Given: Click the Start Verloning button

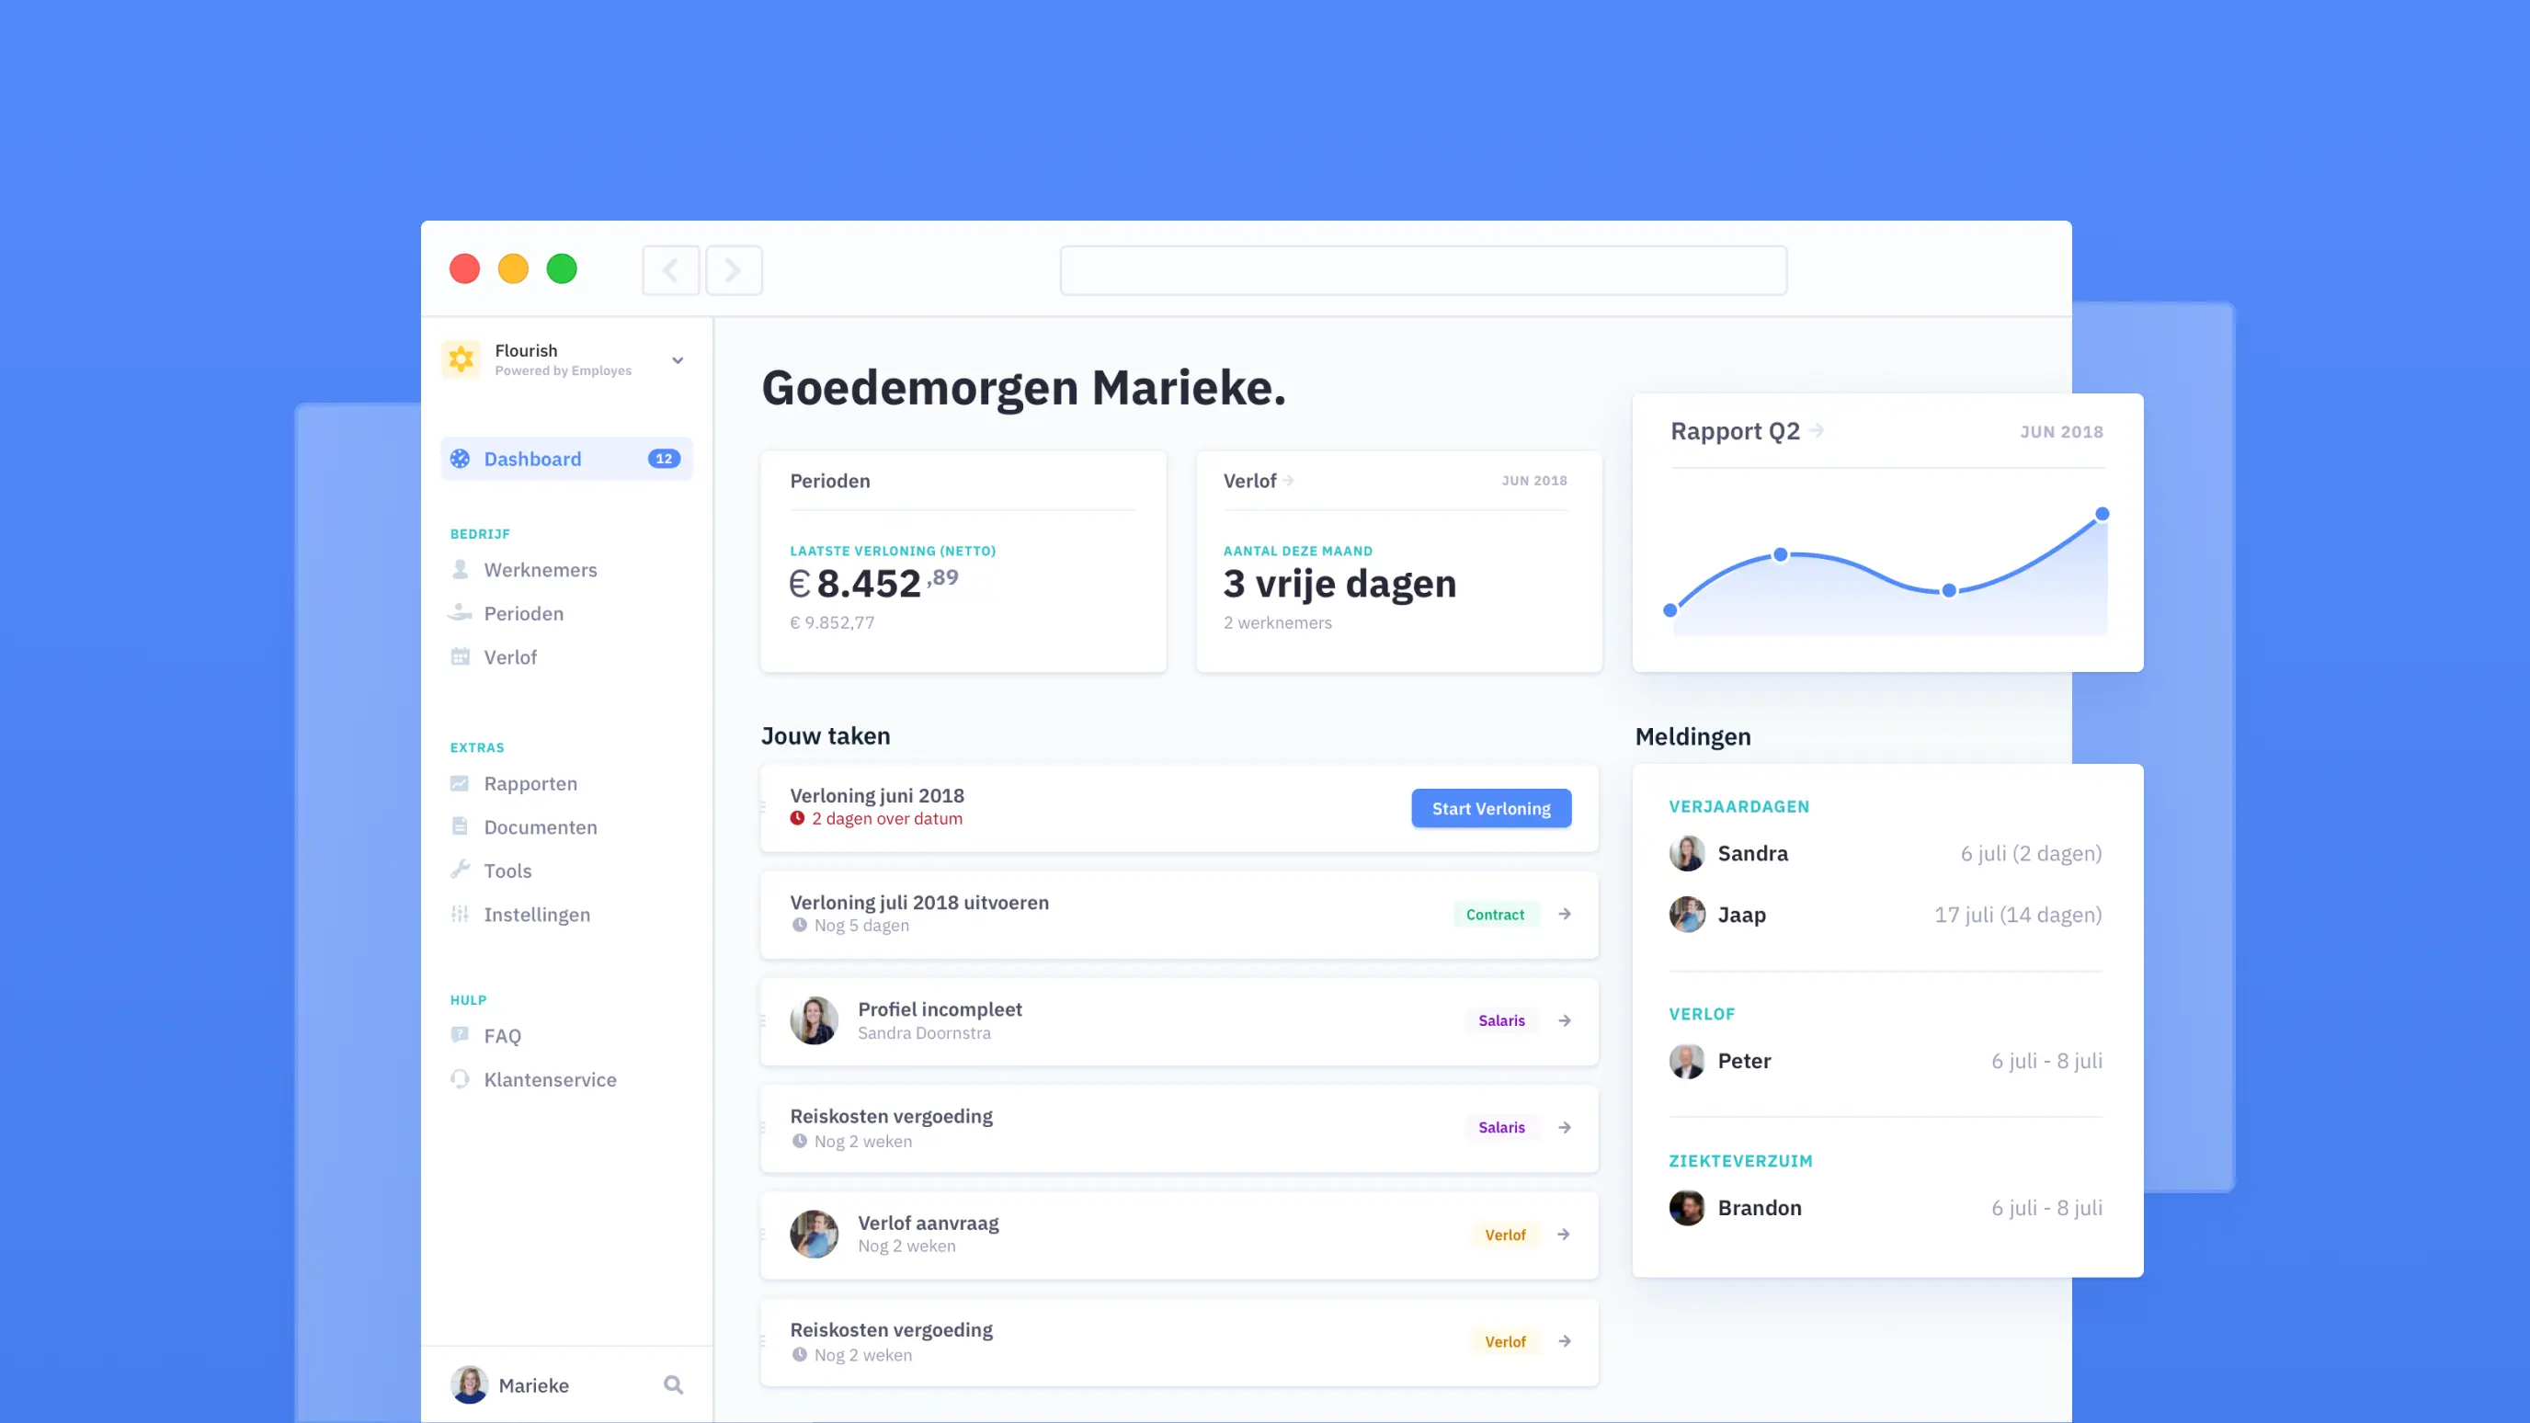Looking at the screenshot, I should coord(1491,808).
